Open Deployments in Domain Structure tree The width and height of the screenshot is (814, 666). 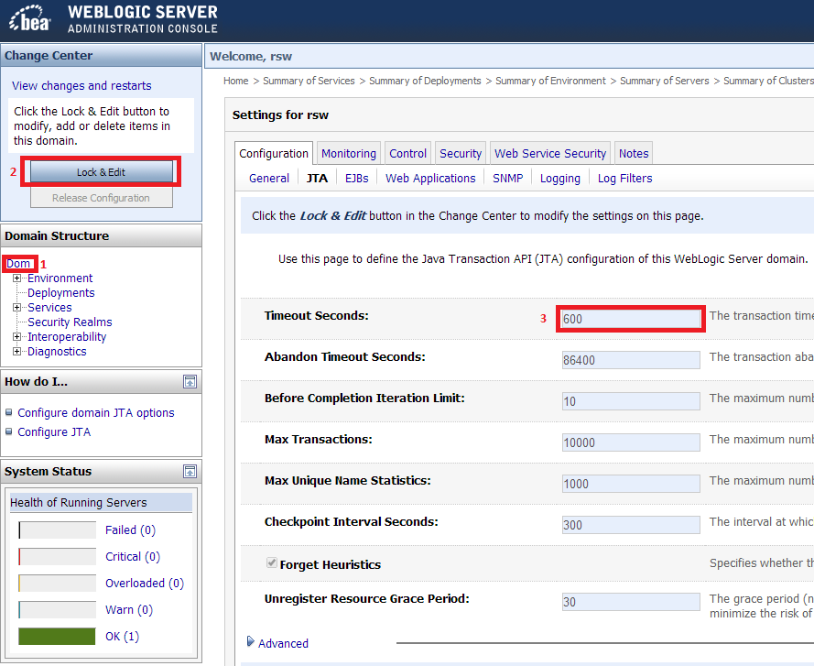click(x=60, y=292)
